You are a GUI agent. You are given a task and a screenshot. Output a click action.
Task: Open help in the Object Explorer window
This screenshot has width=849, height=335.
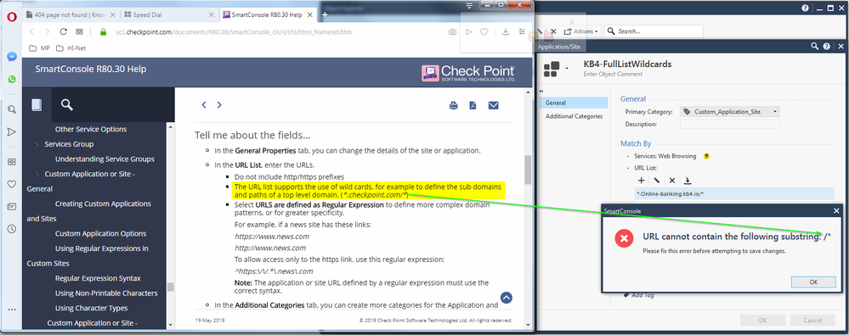[805, 8]
